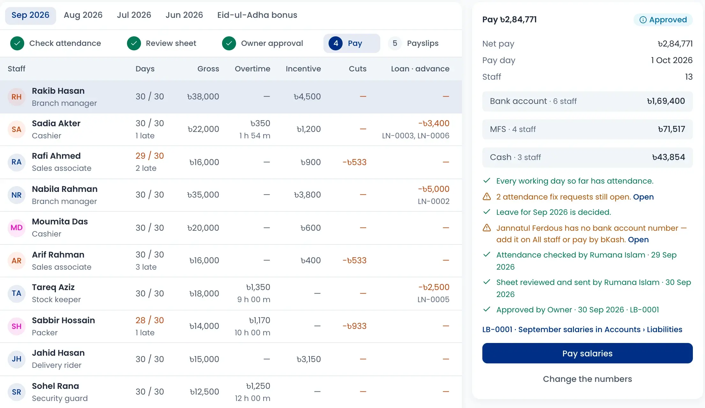Click Sadia Akter's SA avatar

pos(17,129)
